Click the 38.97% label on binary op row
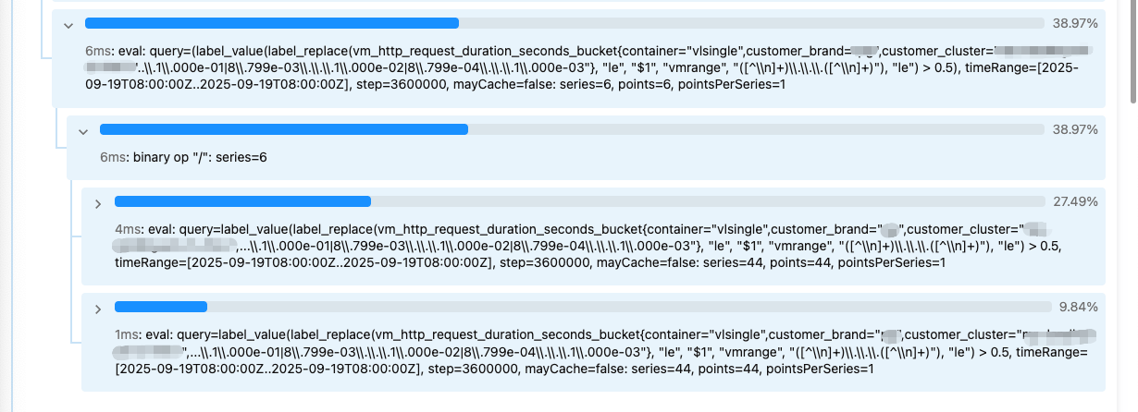This screenshot has width=1138, height=412. tap(1075, 129)
